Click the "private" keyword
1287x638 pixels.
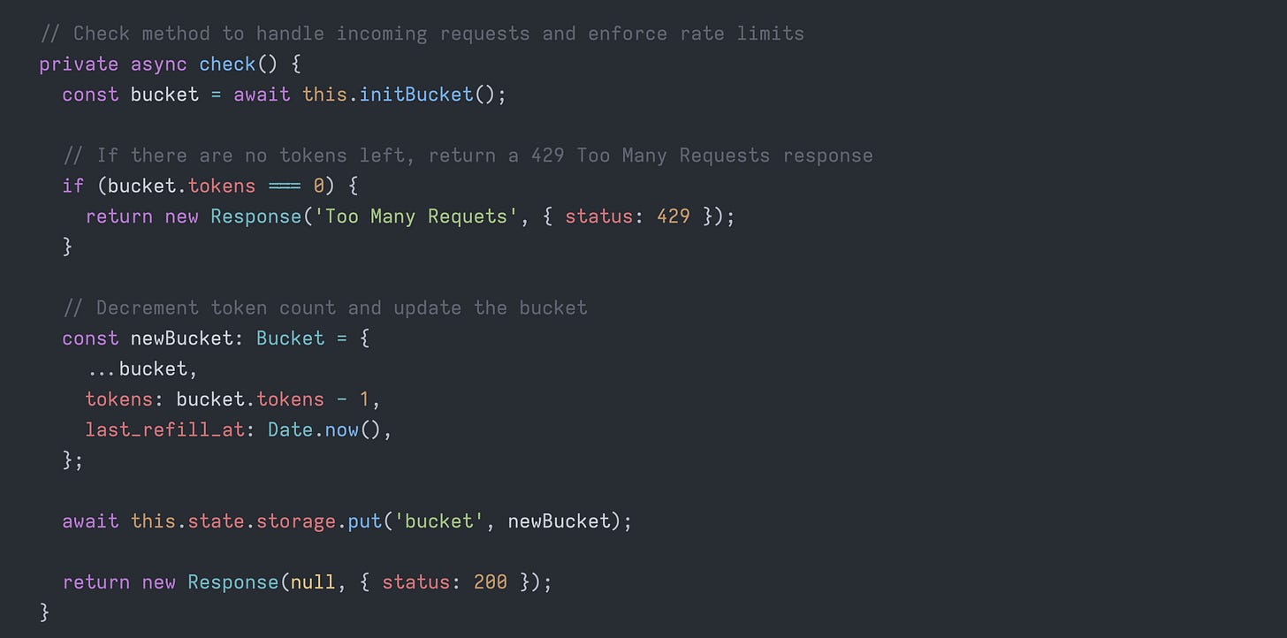[79, 64]
